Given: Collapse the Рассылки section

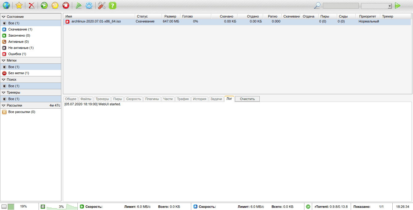Looking at the screenshot, I should coord(31,105).
